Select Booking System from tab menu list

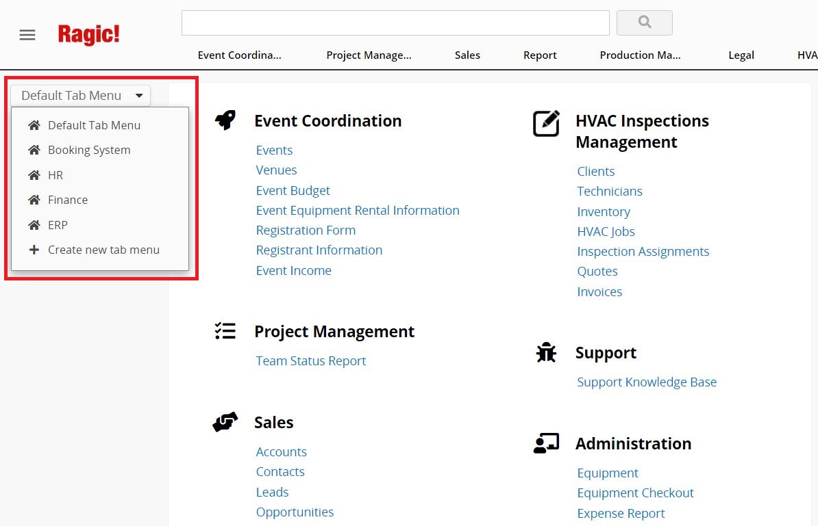[89, 150]
